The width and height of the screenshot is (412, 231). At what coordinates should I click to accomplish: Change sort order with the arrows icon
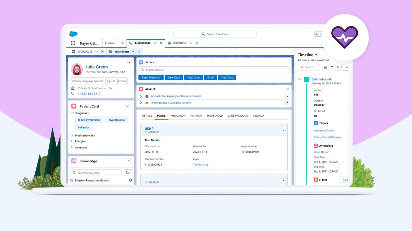338,67
